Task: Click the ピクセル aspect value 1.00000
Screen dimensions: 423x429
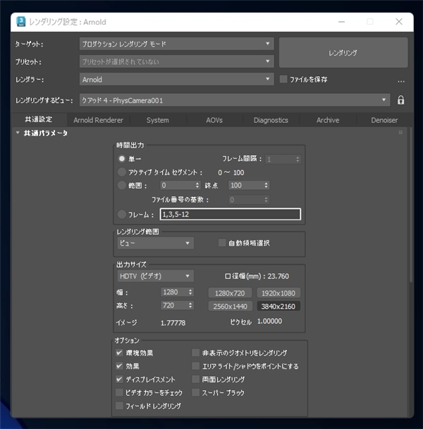Action: click(269, 321)
